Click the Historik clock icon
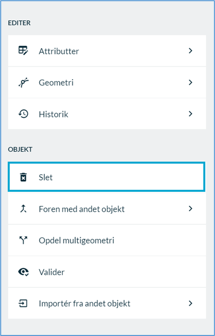This screenshot has height=336, width=215. tap(23, 114)
